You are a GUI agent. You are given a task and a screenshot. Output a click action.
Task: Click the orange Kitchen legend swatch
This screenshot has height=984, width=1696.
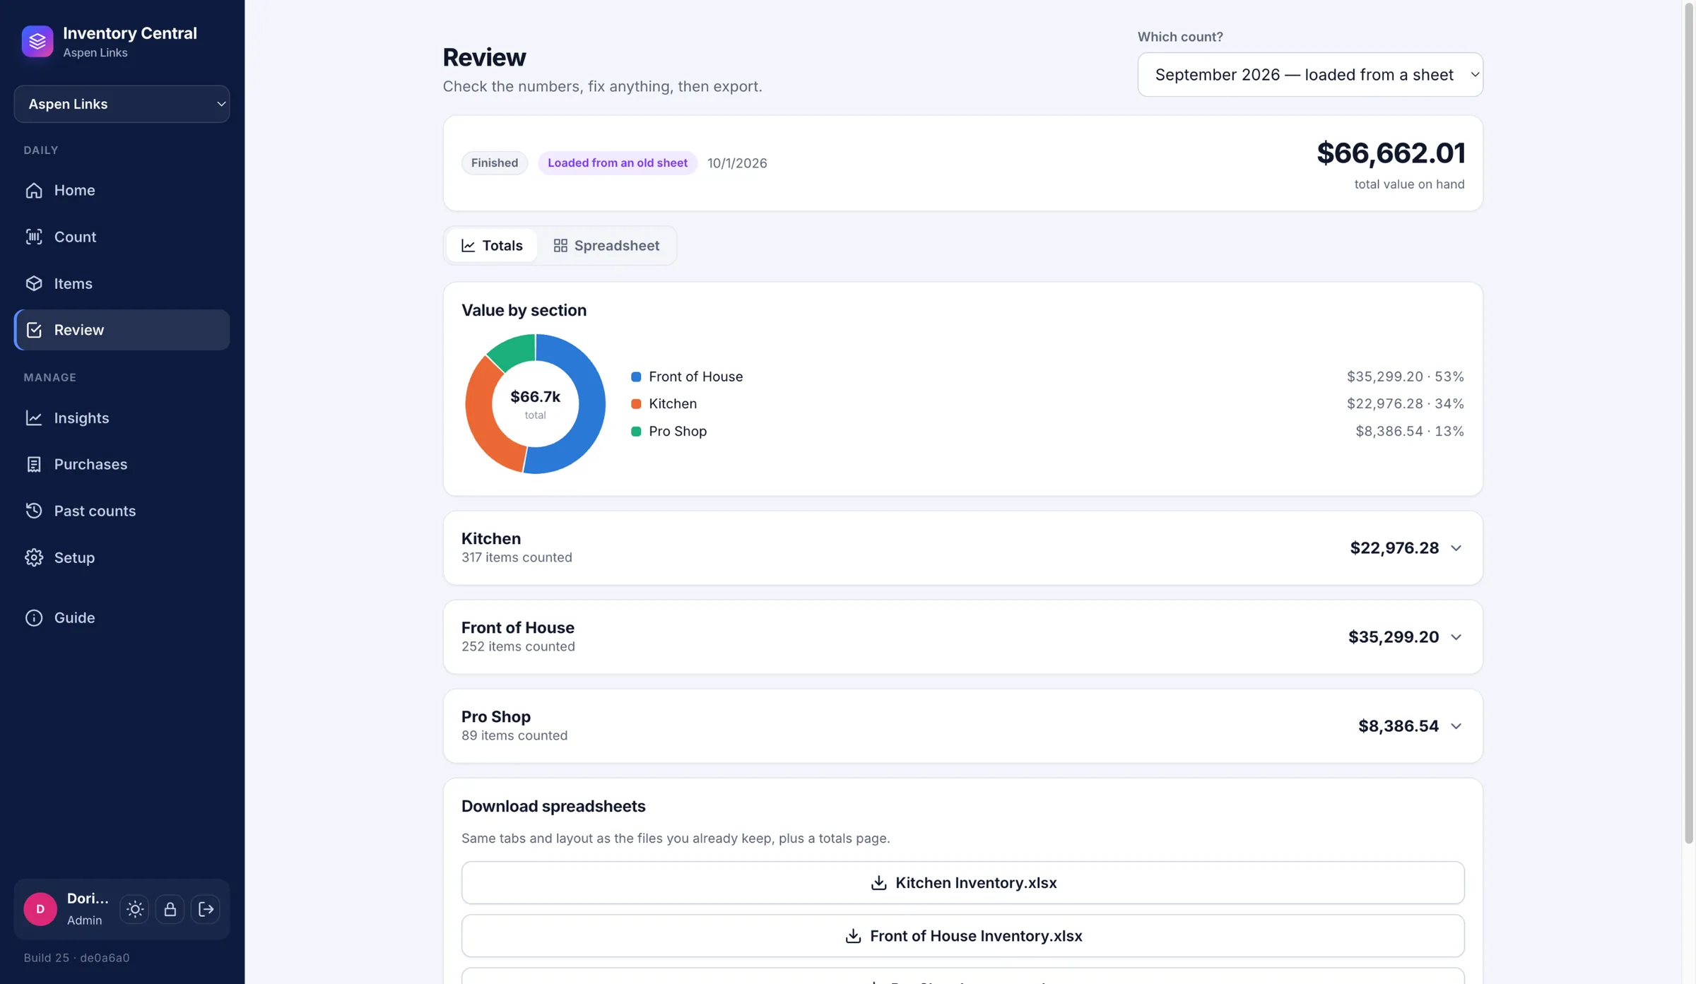[x=636, y=404]
